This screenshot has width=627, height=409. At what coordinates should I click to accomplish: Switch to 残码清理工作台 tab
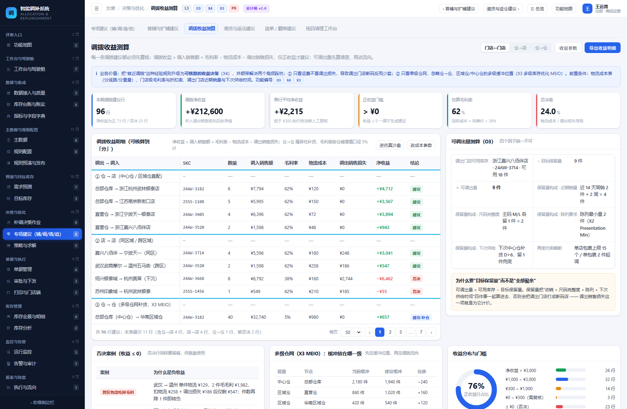(321, 28)
